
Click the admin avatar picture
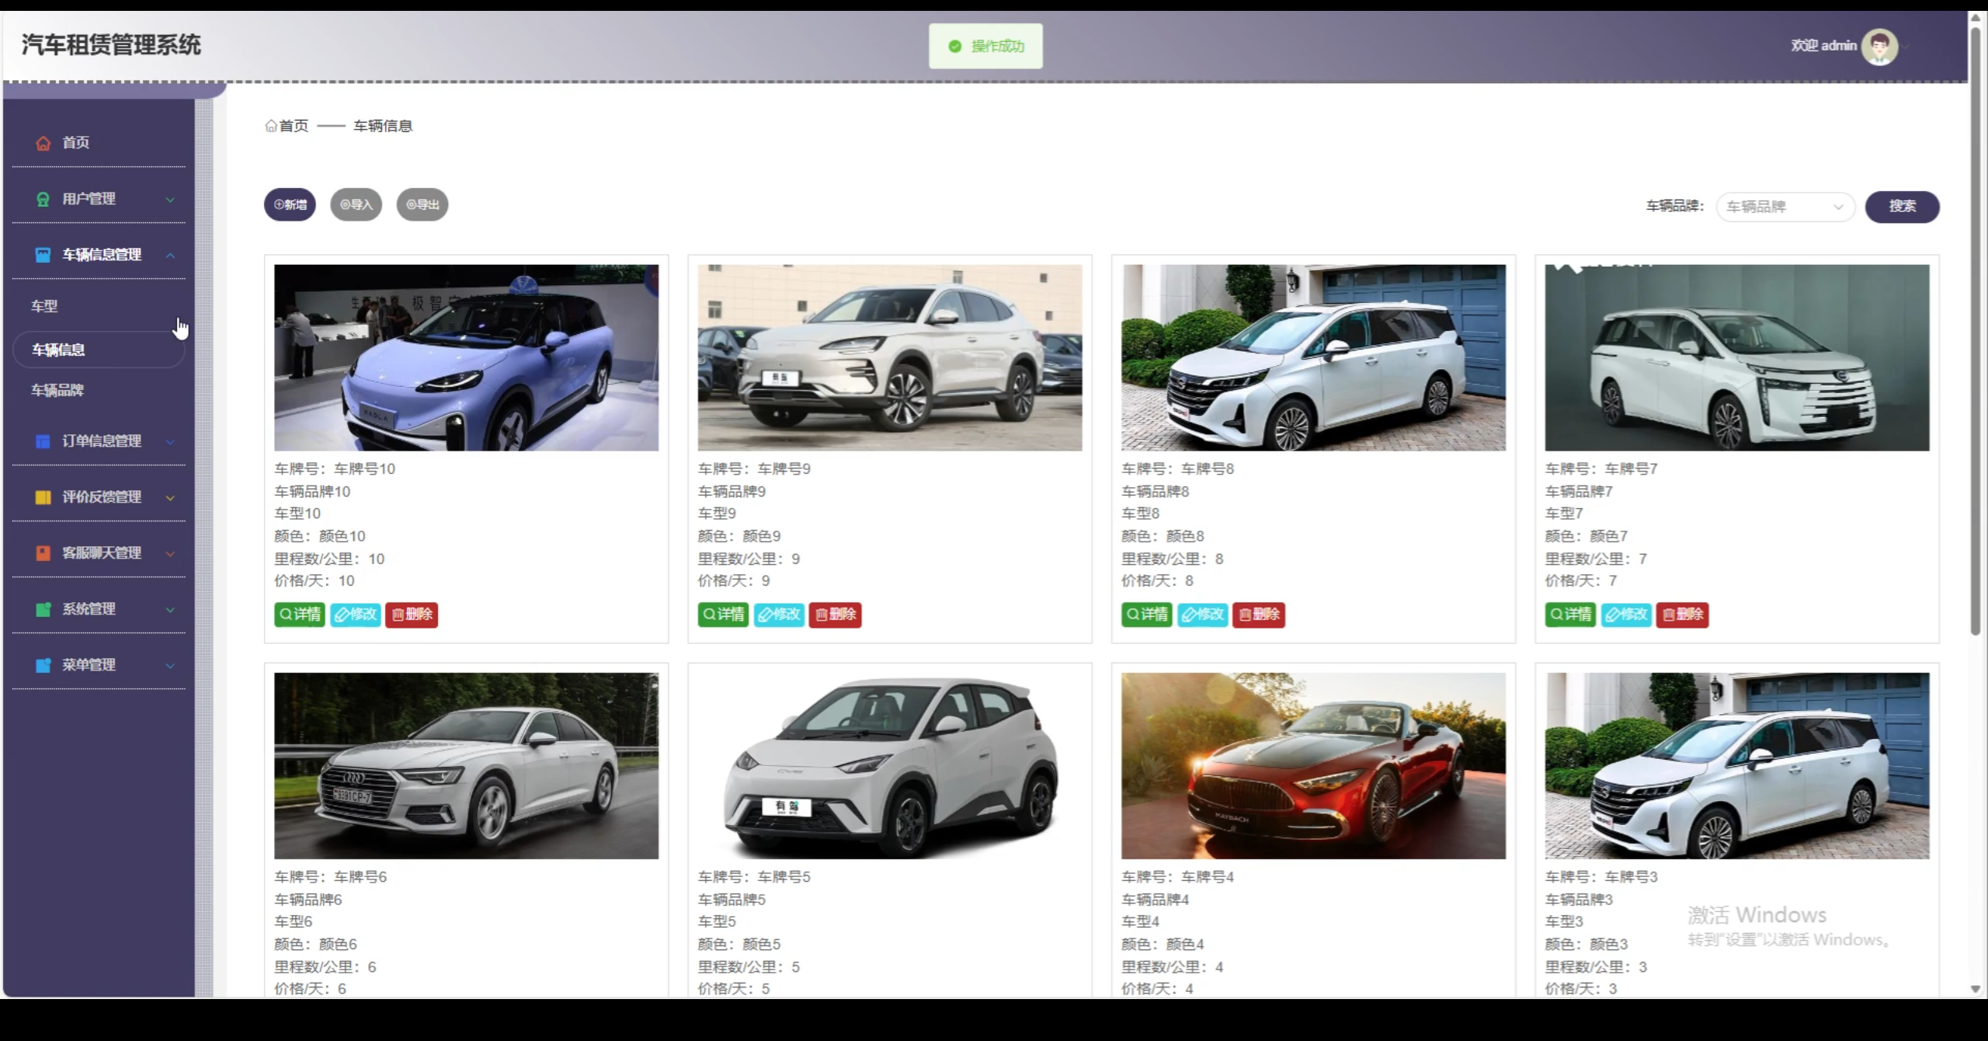(1879, 47)
